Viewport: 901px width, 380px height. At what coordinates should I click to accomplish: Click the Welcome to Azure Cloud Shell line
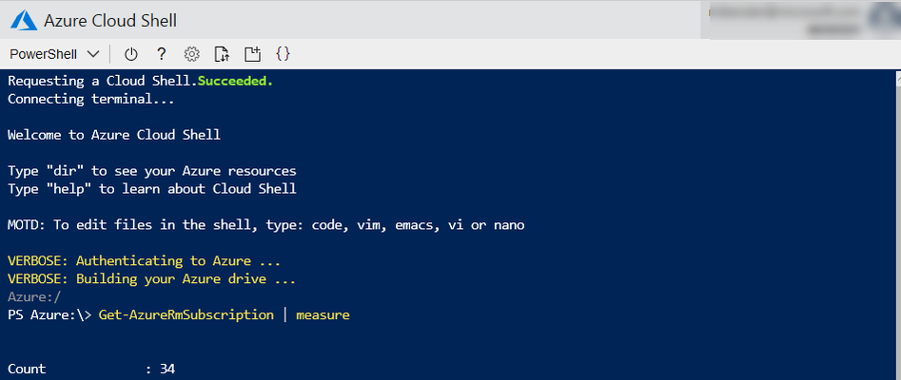114,136
